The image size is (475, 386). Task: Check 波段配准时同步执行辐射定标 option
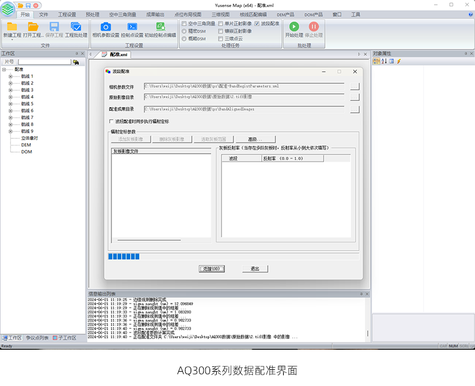pos(111,121)
